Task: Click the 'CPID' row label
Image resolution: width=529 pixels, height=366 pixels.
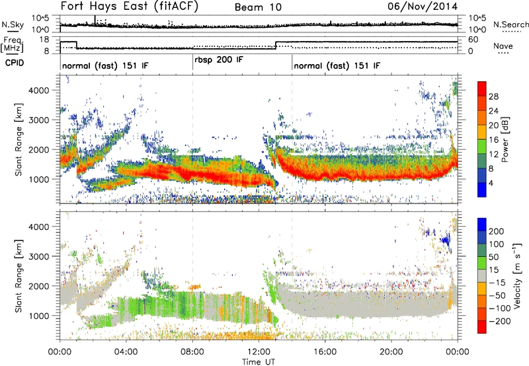Action: [15, 63]
